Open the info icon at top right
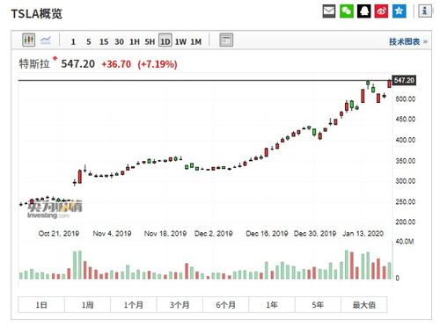Viewport: 440px width, 328px height. [425, 11]
